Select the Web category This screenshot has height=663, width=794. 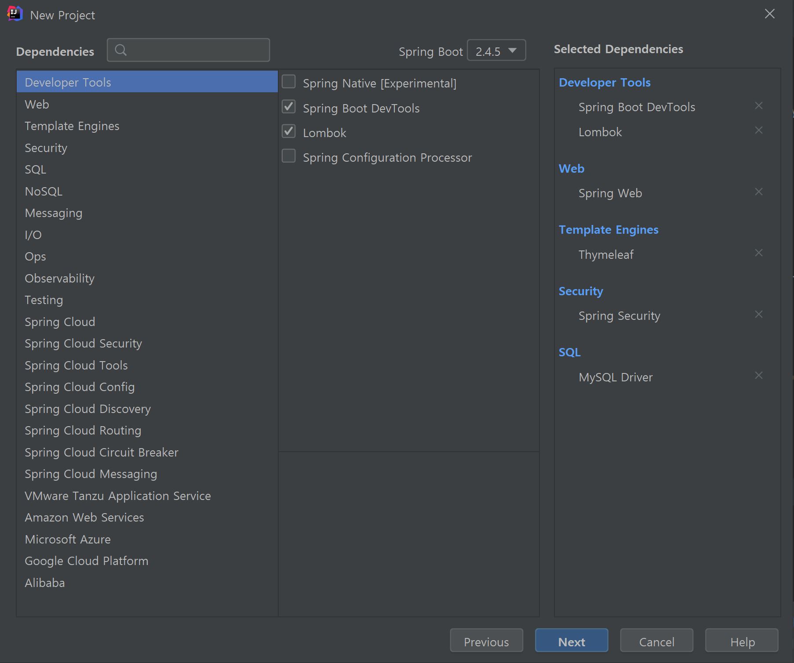pos(147,104)
